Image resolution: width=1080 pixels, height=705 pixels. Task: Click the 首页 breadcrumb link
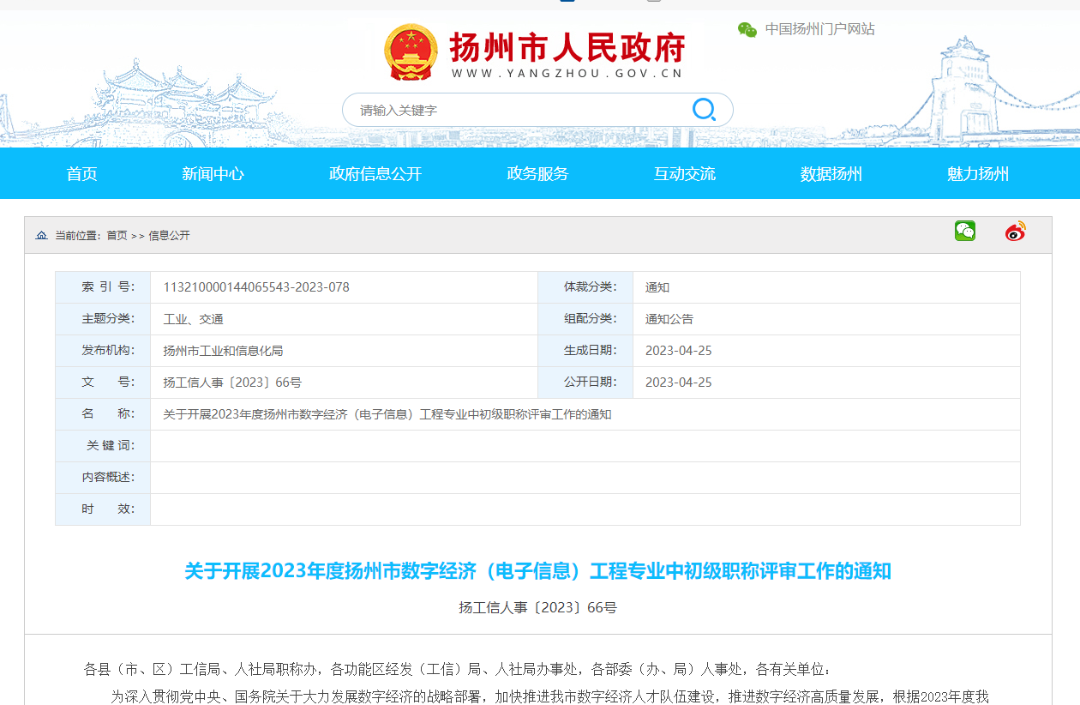pyautogui.click(x=117, y=235)
